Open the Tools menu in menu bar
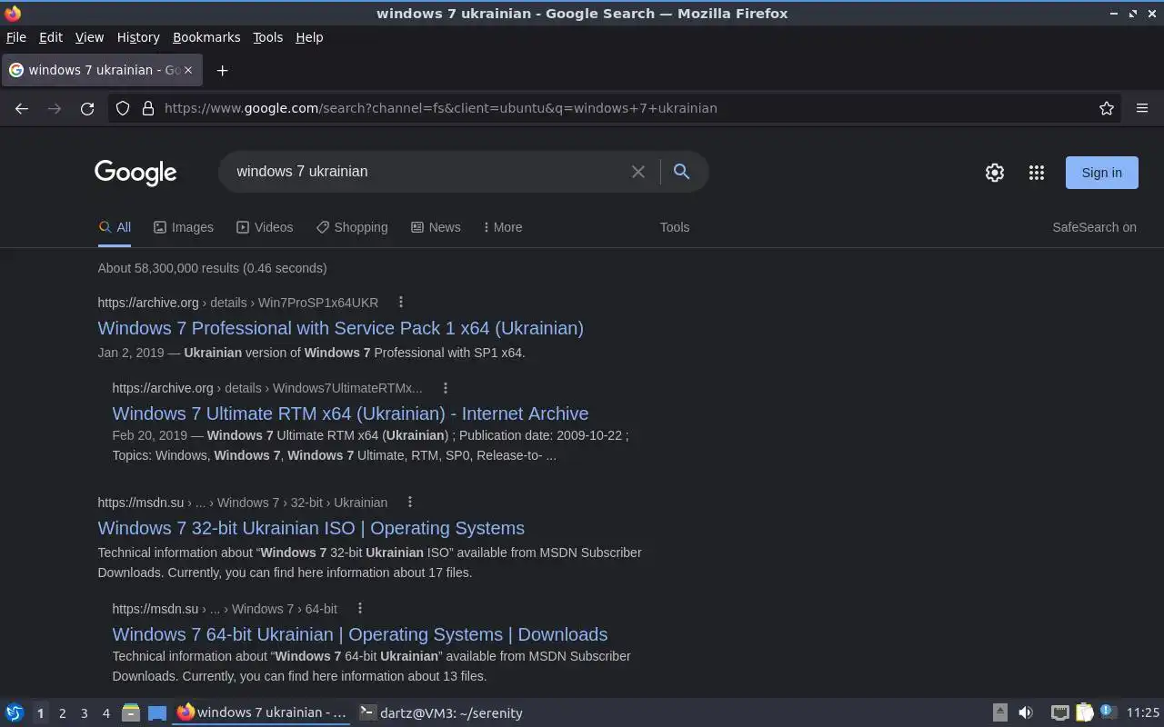 click(x=268, y=37)
